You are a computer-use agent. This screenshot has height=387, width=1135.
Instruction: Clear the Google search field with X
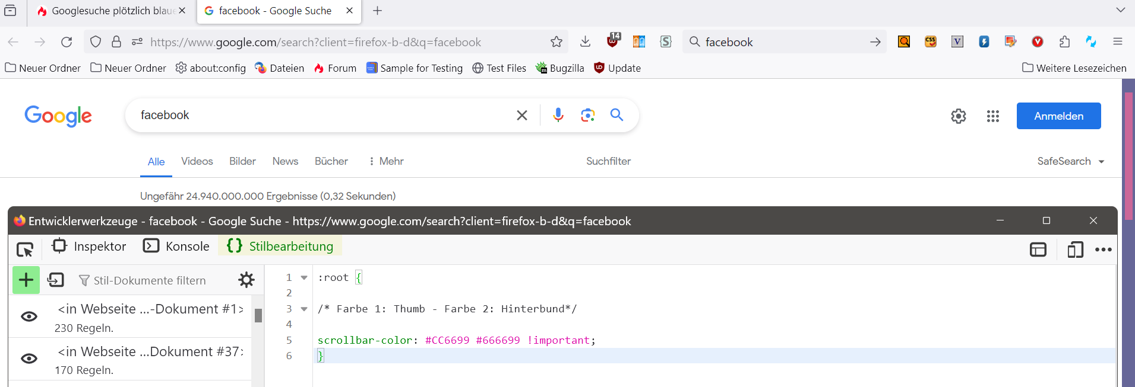(522, 115)
